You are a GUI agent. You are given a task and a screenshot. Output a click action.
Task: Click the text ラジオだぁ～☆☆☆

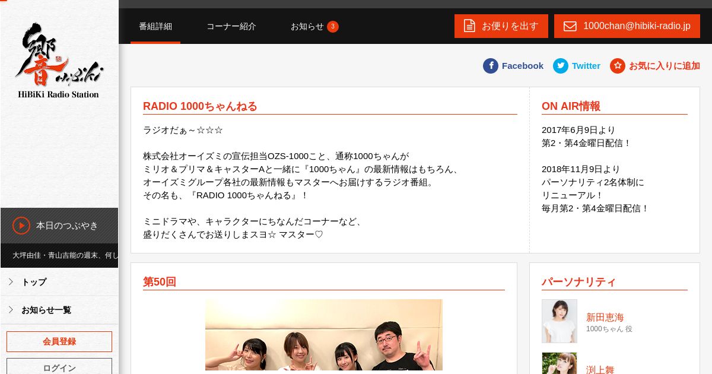click(183, 130)
